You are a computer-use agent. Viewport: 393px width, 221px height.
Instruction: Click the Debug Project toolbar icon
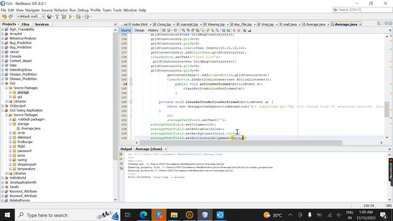(79, 17)
